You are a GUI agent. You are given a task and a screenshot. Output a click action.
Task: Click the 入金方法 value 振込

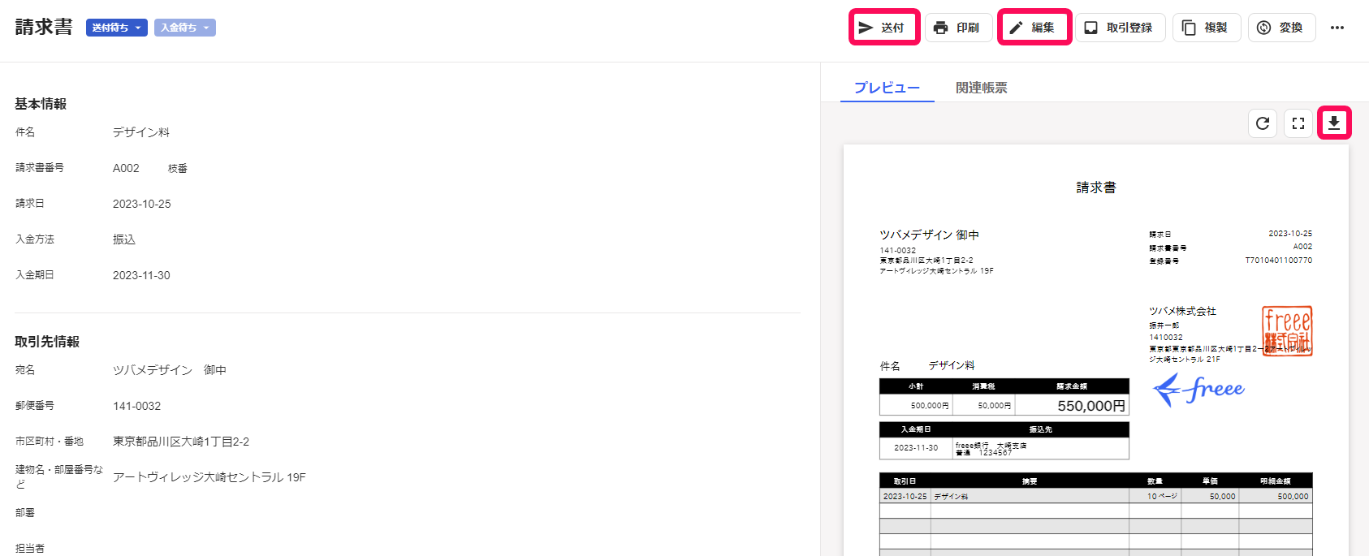click(124, 239)
